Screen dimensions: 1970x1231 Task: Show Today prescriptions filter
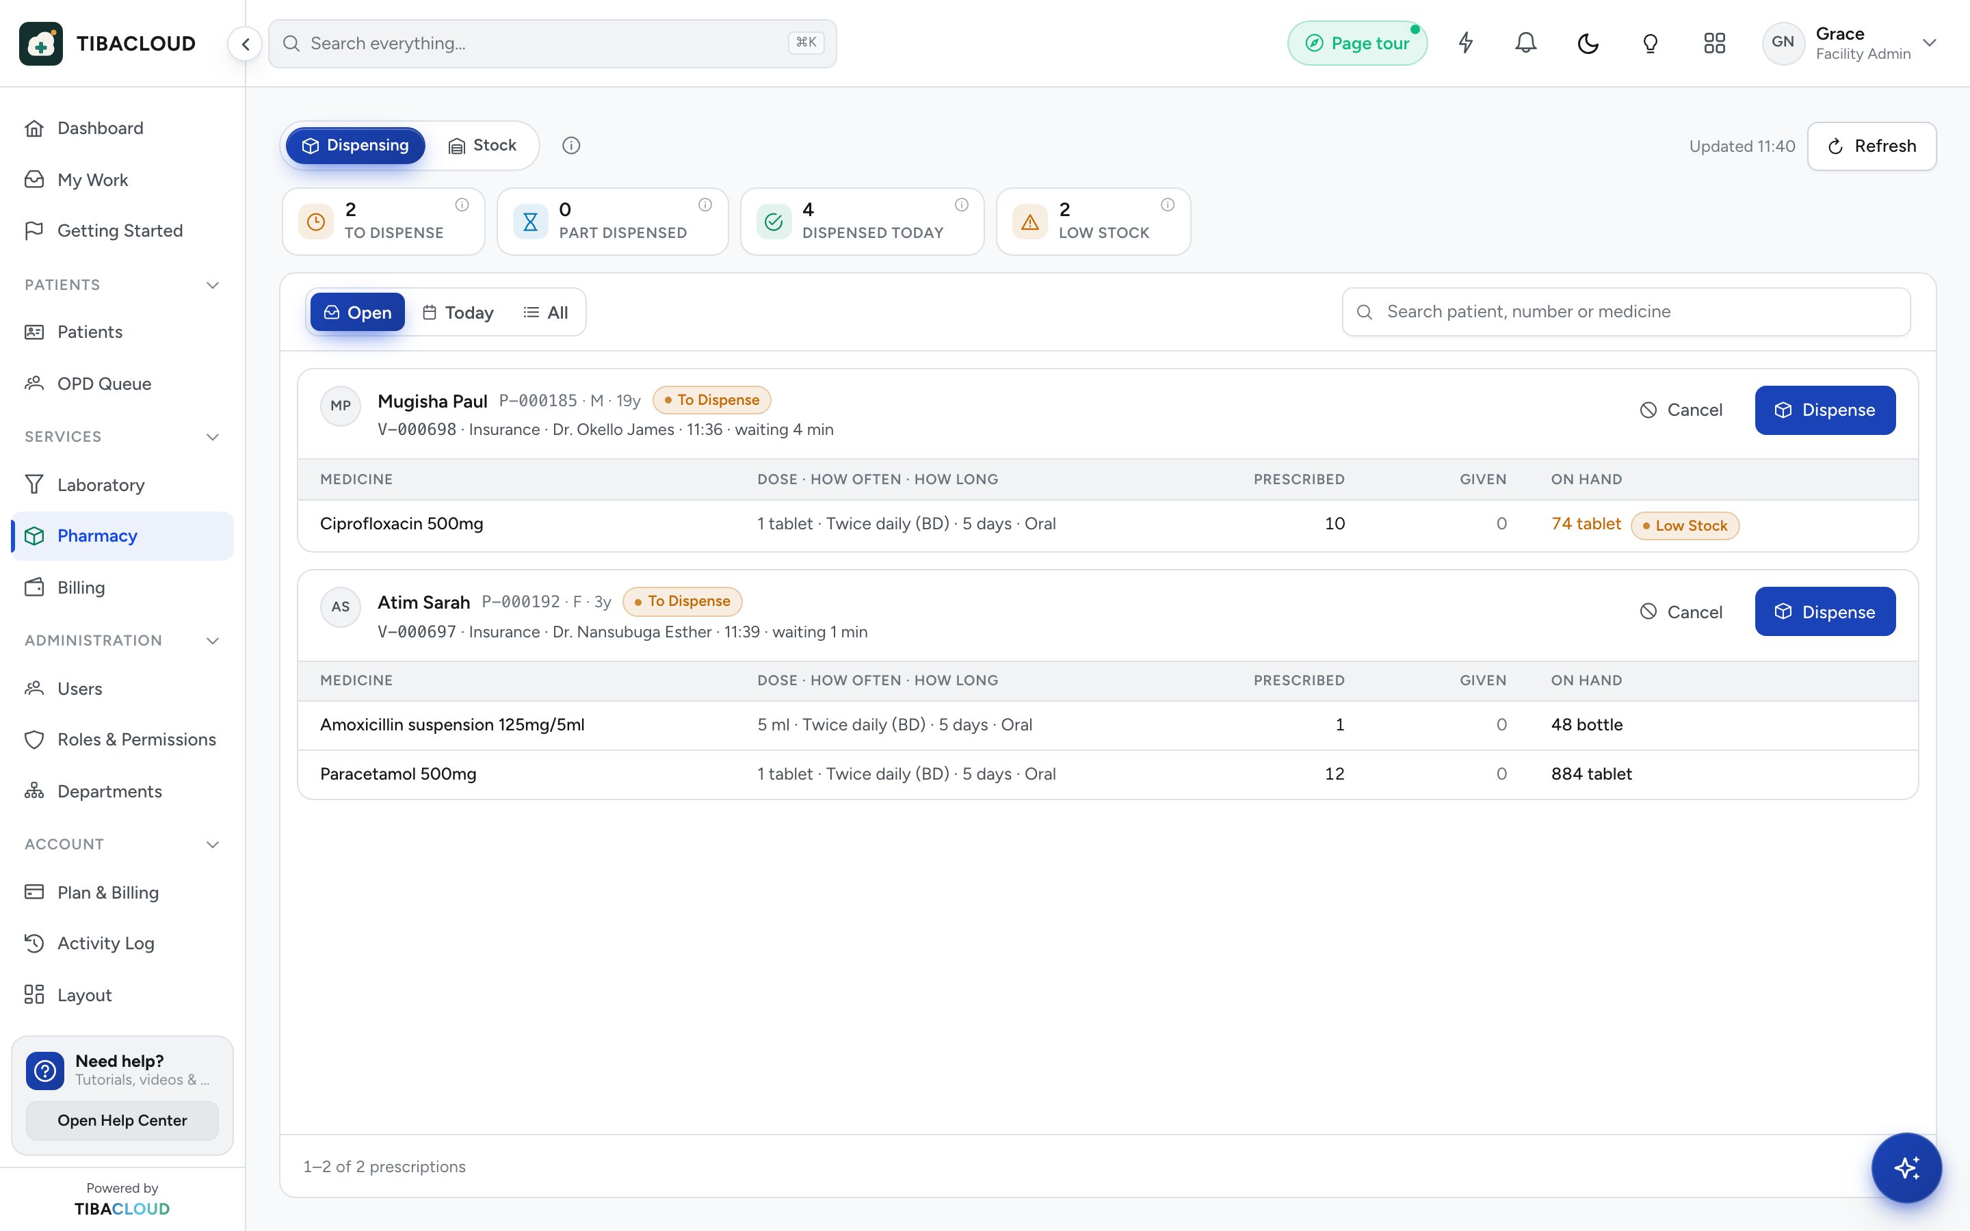pos(458,313)
